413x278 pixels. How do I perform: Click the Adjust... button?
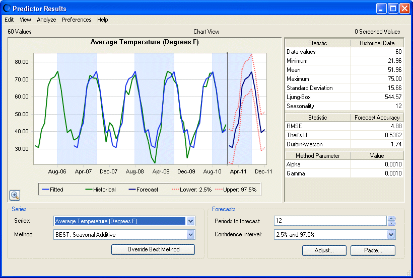[x=324, y=250]
